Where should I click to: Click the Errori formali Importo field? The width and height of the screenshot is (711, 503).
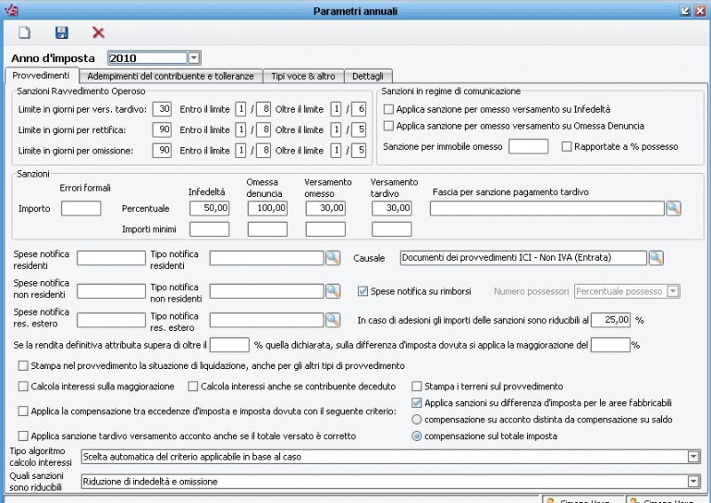click(x=81, y=208)
